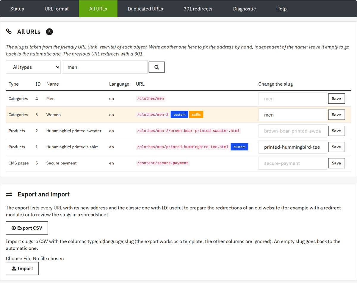Image resolution: width=357 pixels, height=283 pixels.
Task: Open the Diagnostic tab
Action: (244, 9)
